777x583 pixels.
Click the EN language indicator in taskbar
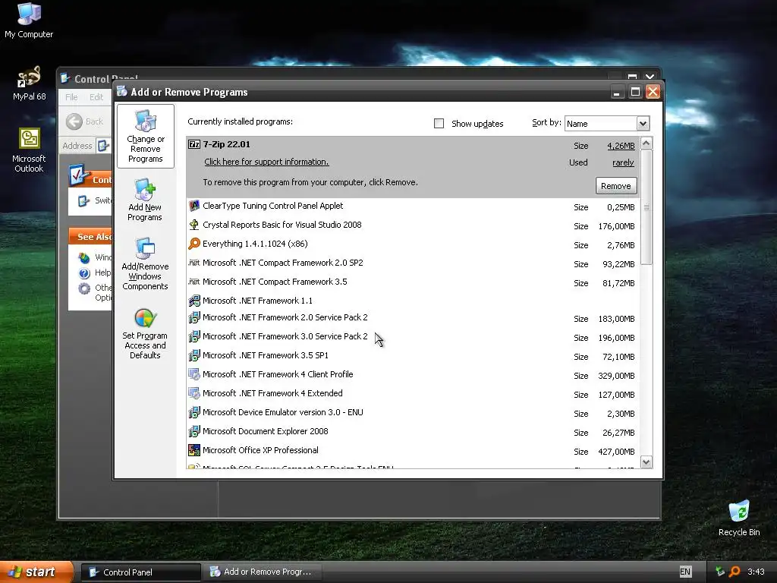click(685, 572)
